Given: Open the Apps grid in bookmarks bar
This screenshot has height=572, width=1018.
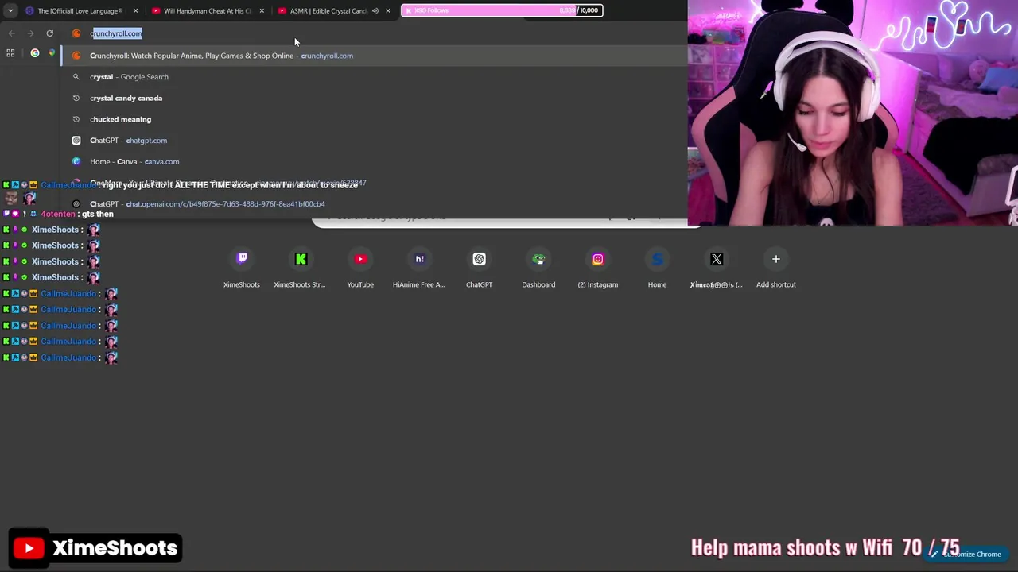Looking at the screenshot, I should coord(10,53).
